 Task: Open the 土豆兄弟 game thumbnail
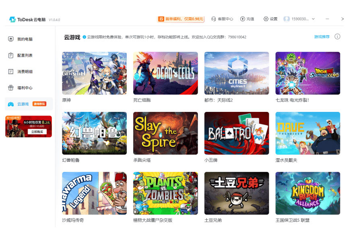coord(237,193)
